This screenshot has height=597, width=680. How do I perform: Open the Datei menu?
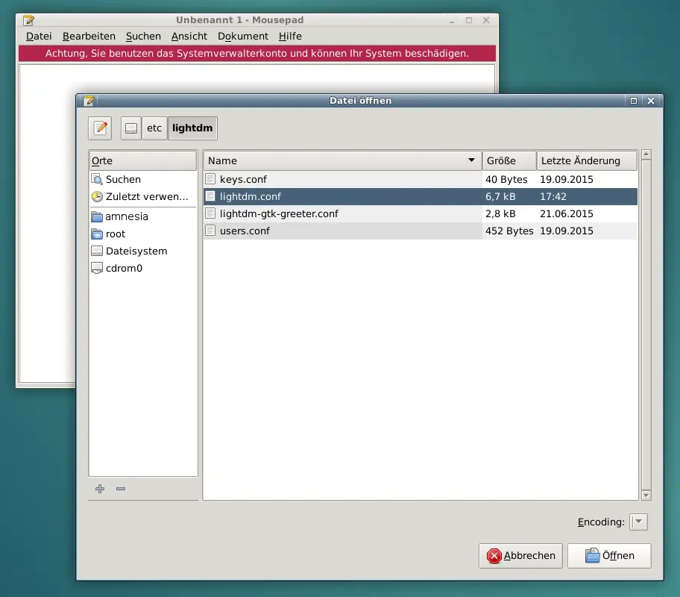39,36
